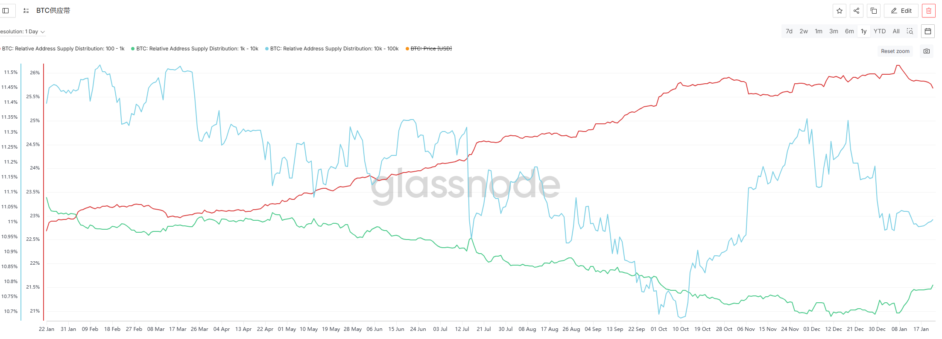
Task: Hide the 10k - 100k supply distribution series
Action: coord(334,49)
